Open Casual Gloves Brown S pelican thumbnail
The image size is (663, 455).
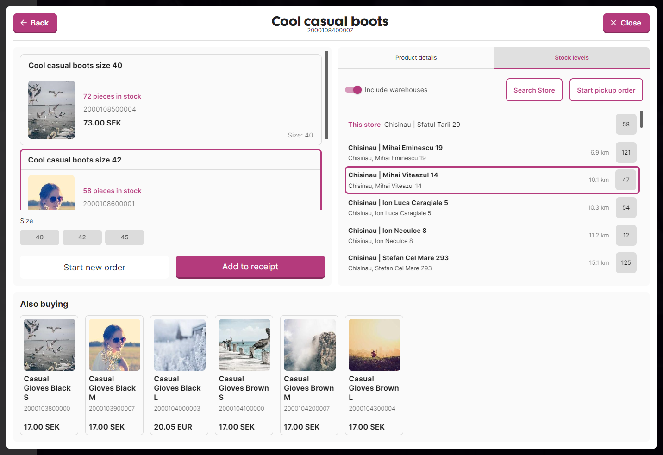pos(244,345)
